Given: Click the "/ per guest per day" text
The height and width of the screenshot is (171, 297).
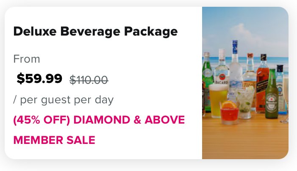Looking at the screenshot, I should click(x=64, y=100).
